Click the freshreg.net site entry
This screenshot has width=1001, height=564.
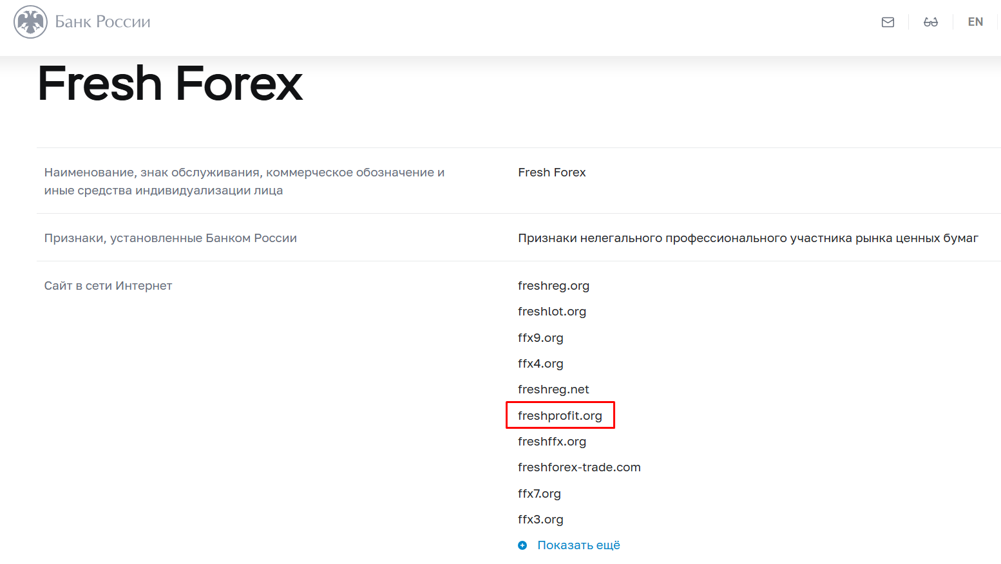point(553,390)
